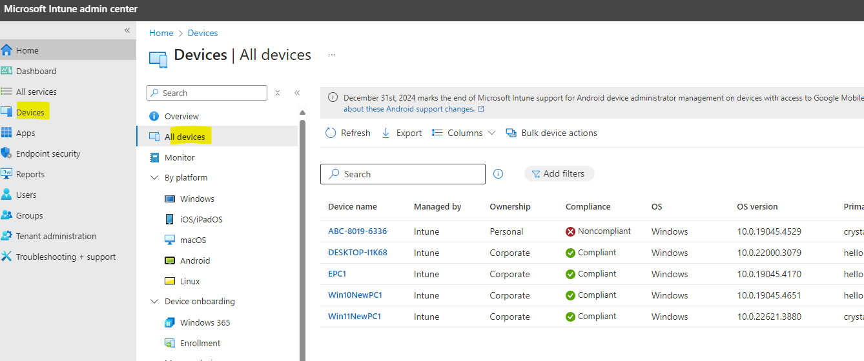Open the Win11NewPC1 device link
The height and width of the screenshot is (361, 864).
355,317
